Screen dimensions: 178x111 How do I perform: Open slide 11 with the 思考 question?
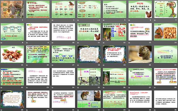[x=89, y=32]
